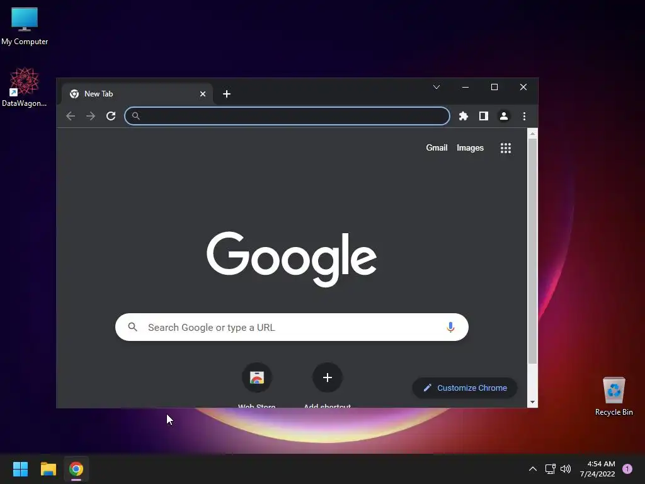645x484 pixels.
Task: Close the New Tab tab
Action: click(x=203, y=94)
